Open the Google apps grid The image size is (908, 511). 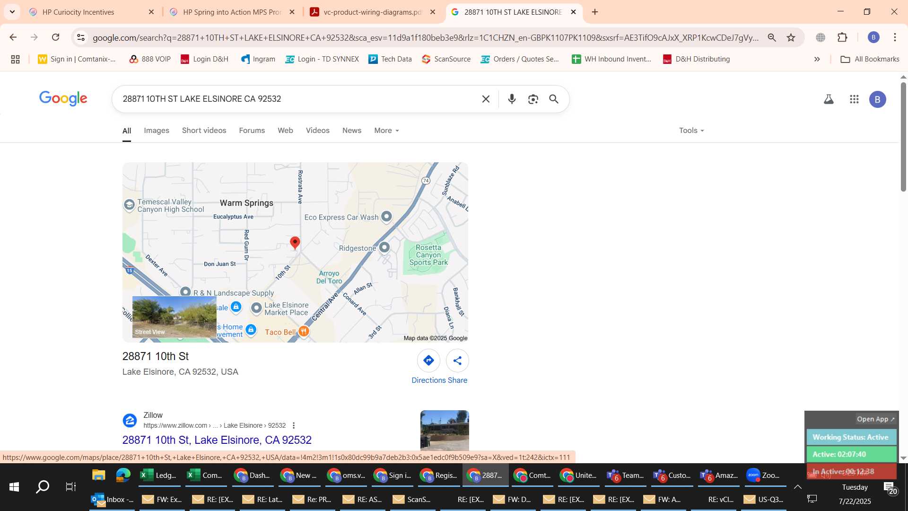pos(854,99)
